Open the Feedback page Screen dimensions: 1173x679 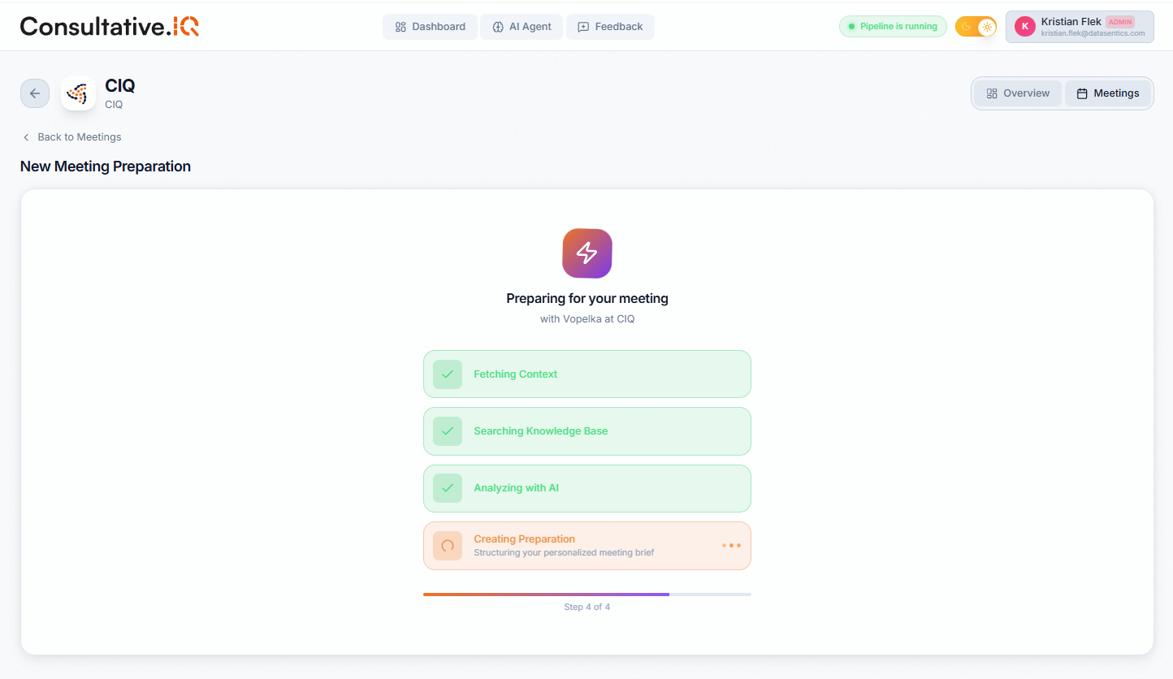(x=610, y=27)
